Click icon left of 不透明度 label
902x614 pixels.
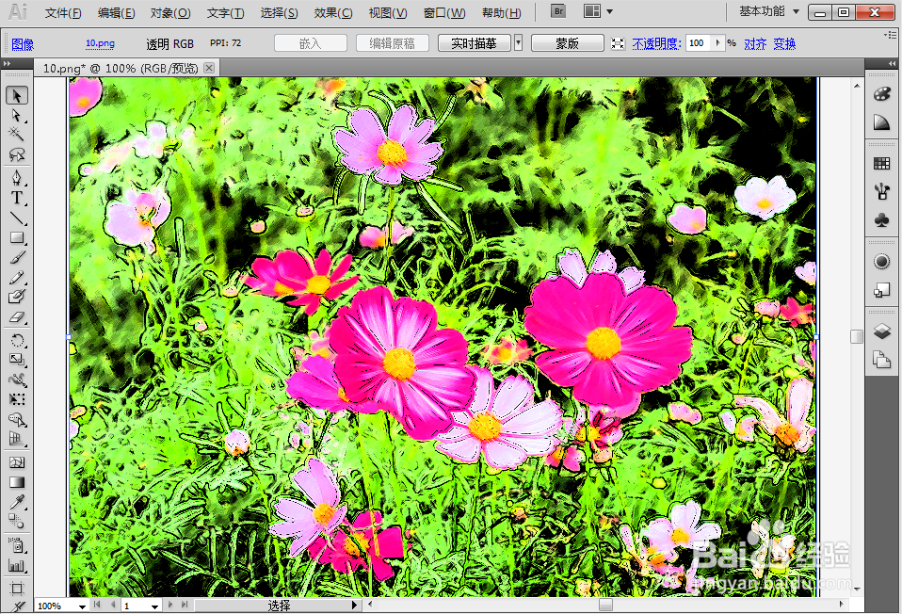[x=618, y=43]
